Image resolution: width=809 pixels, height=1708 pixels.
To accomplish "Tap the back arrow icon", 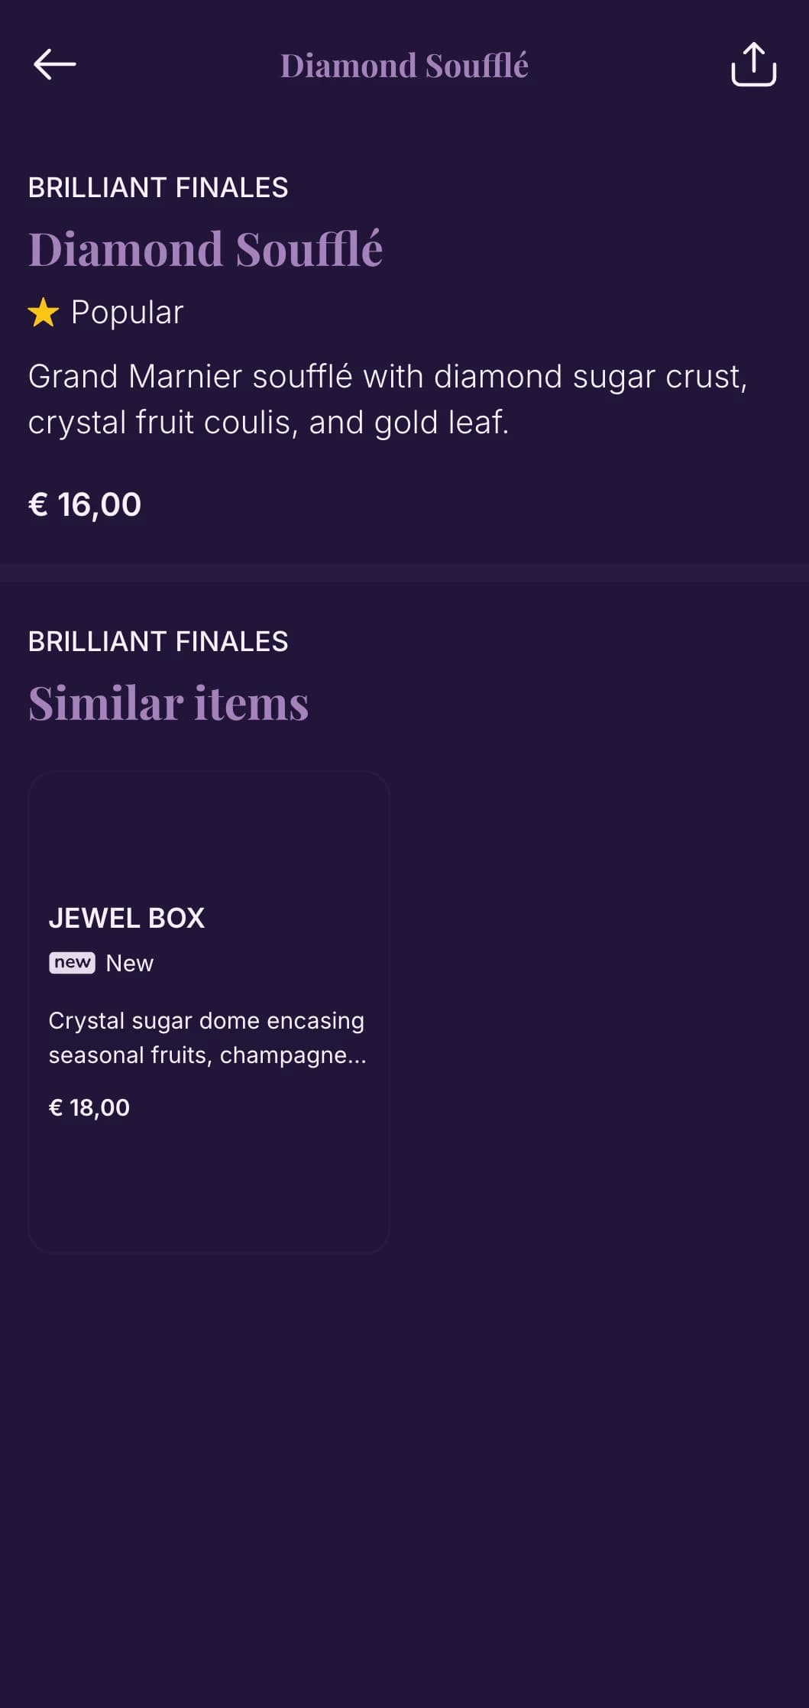I will coord(55,64).
